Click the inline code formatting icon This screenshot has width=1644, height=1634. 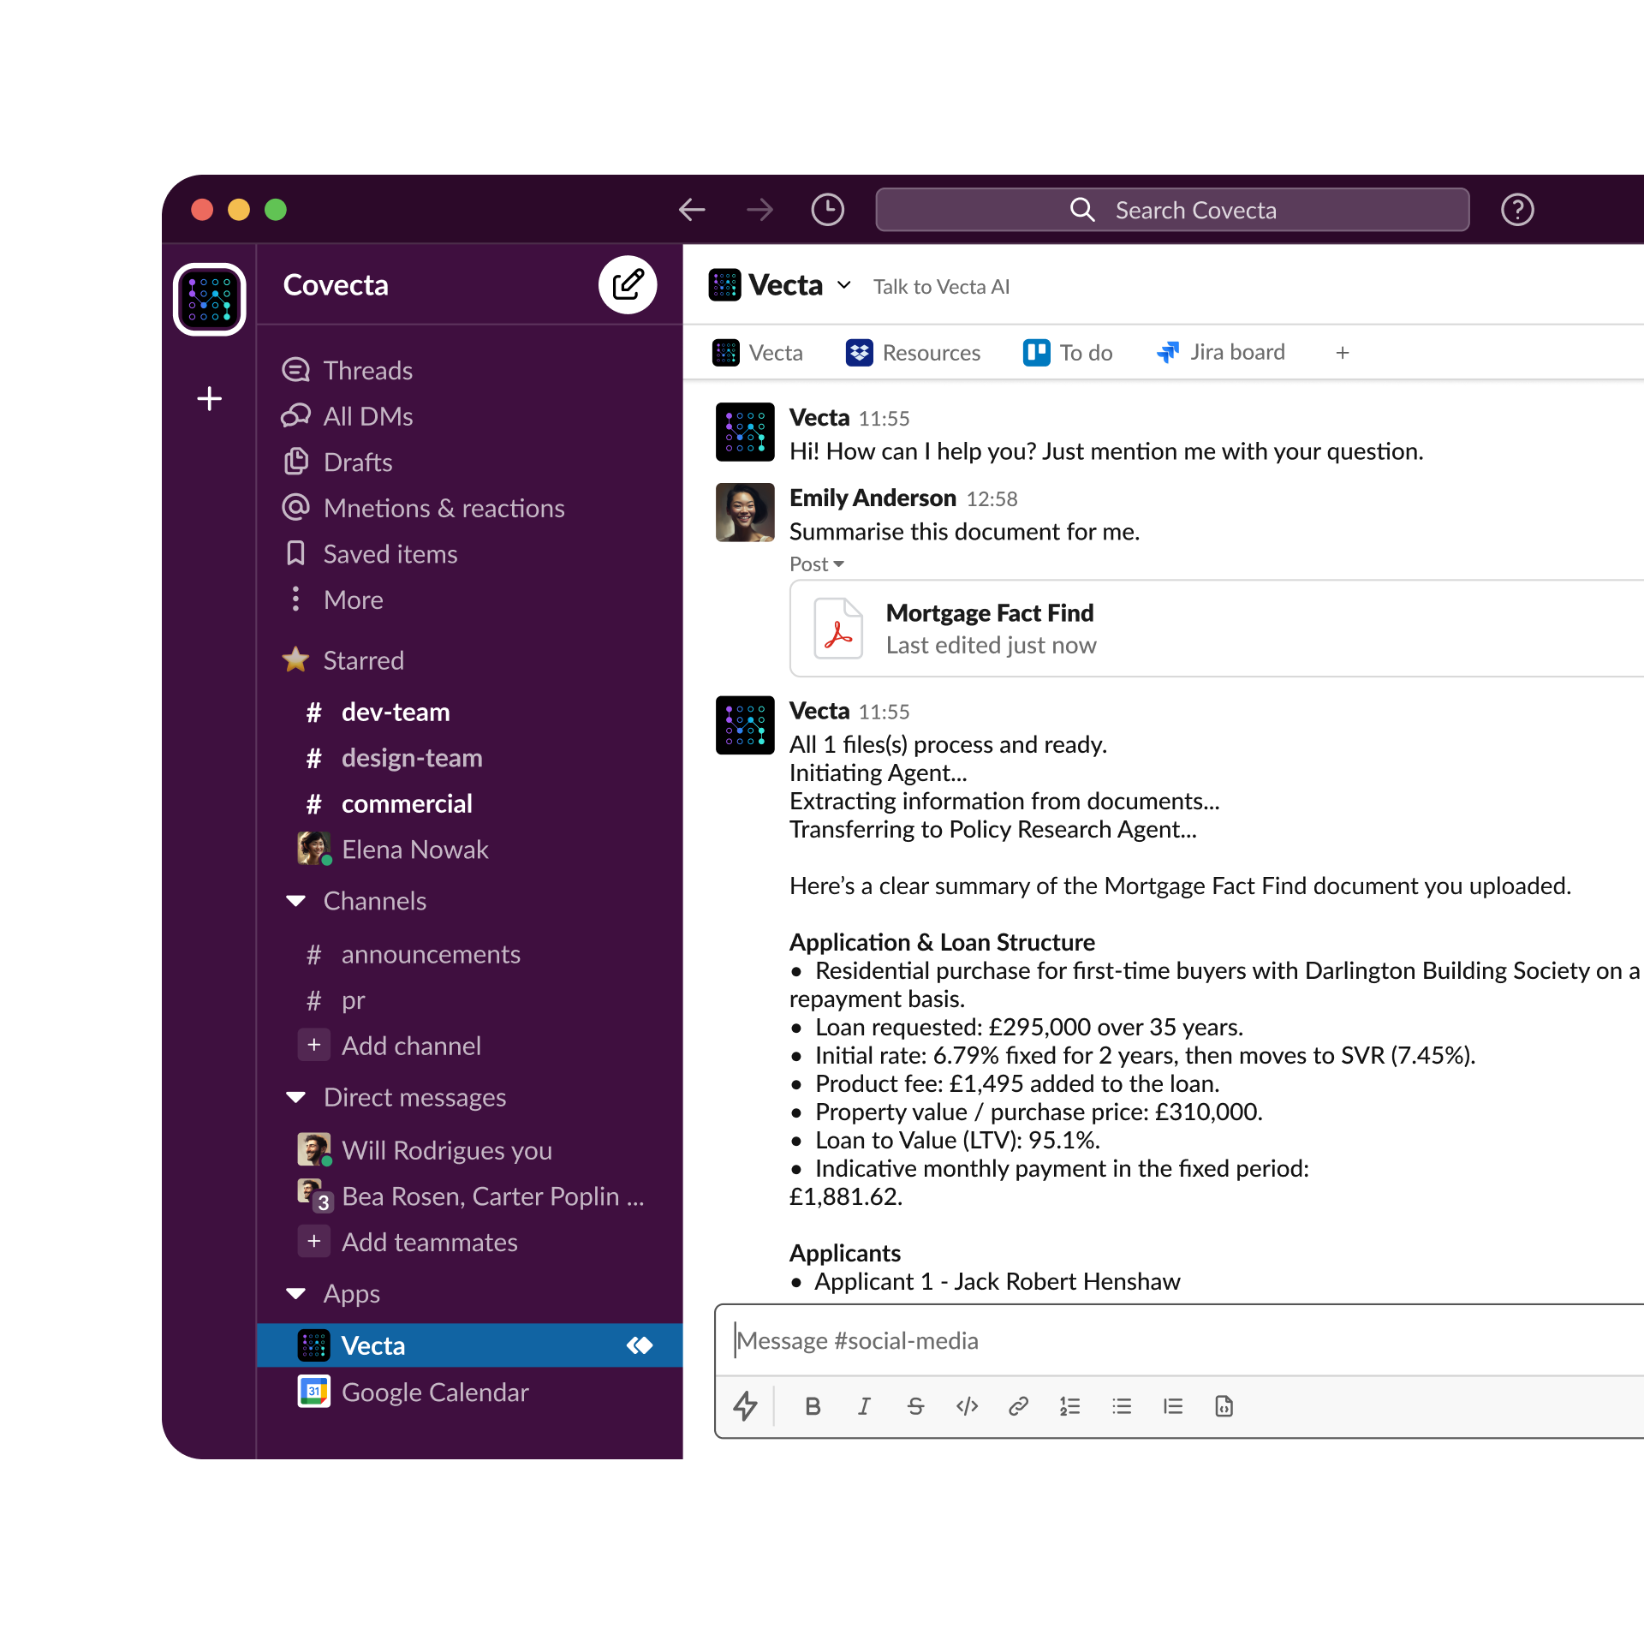point(967,1406)
